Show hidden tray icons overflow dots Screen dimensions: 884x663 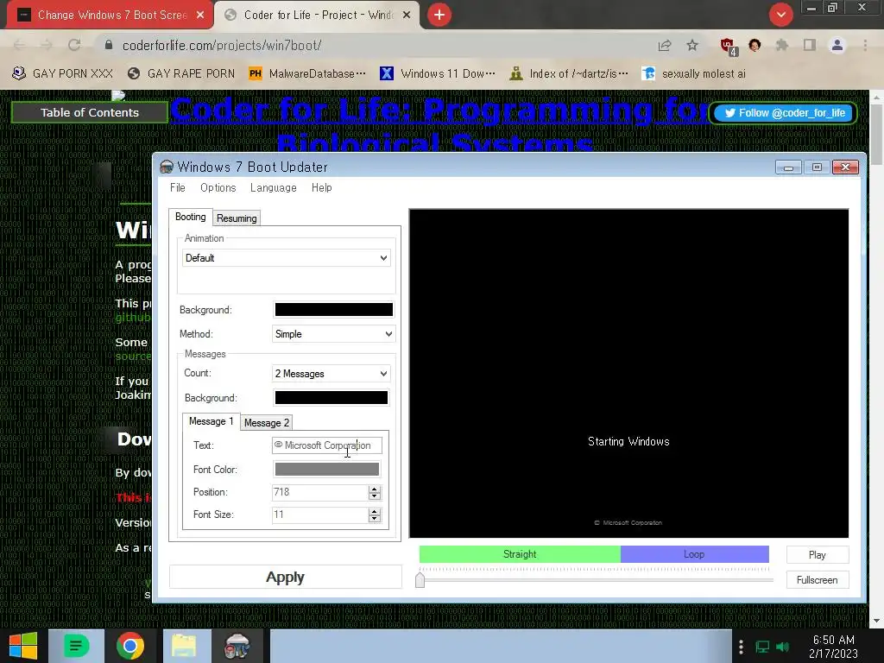pyautogui.click(x=741, y=647)
